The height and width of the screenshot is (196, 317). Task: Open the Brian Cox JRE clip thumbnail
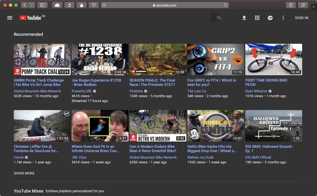[100, 125]
